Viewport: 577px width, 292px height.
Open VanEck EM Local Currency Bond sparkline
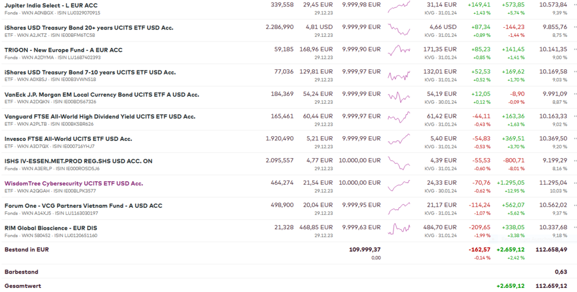tap(399, 96)
